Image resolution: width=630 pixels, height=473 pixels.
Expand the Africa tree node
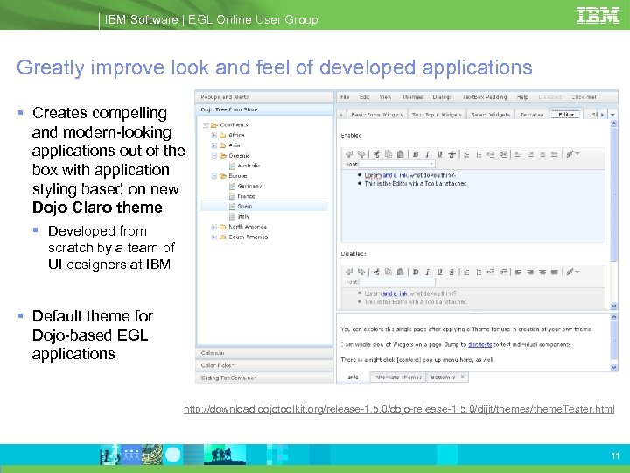click(x=213, y=136)
